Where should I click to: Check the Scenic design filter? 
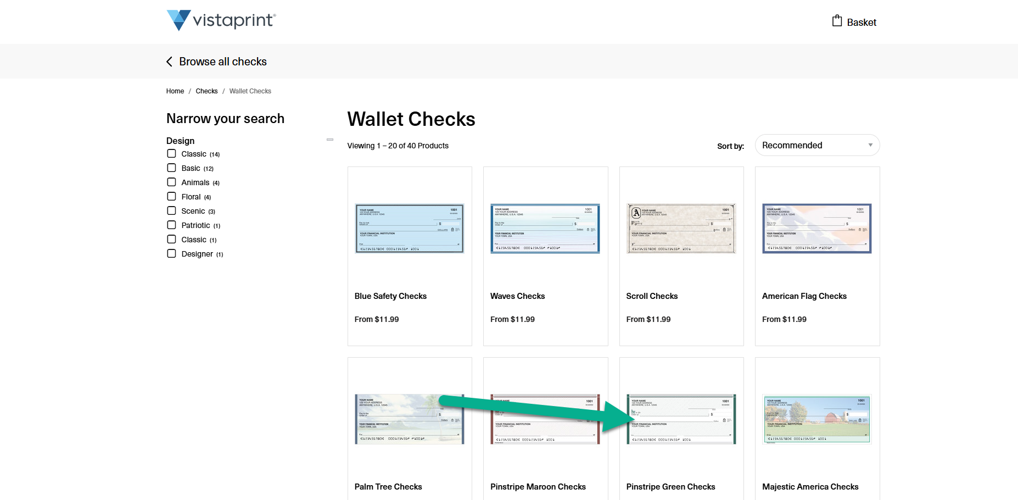[x=171, y=211]
